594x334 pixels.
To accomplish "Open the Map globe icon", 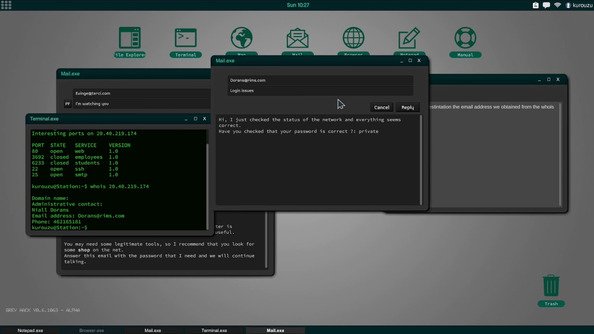I will tap(242, 39).
